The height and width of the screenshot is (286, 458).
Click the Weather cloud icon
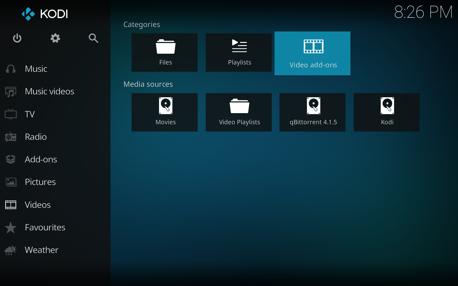[11, 250]
